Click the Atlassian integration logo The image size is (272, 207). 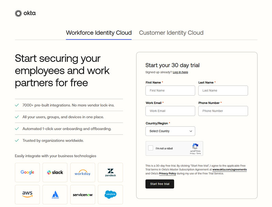[55, 194]
